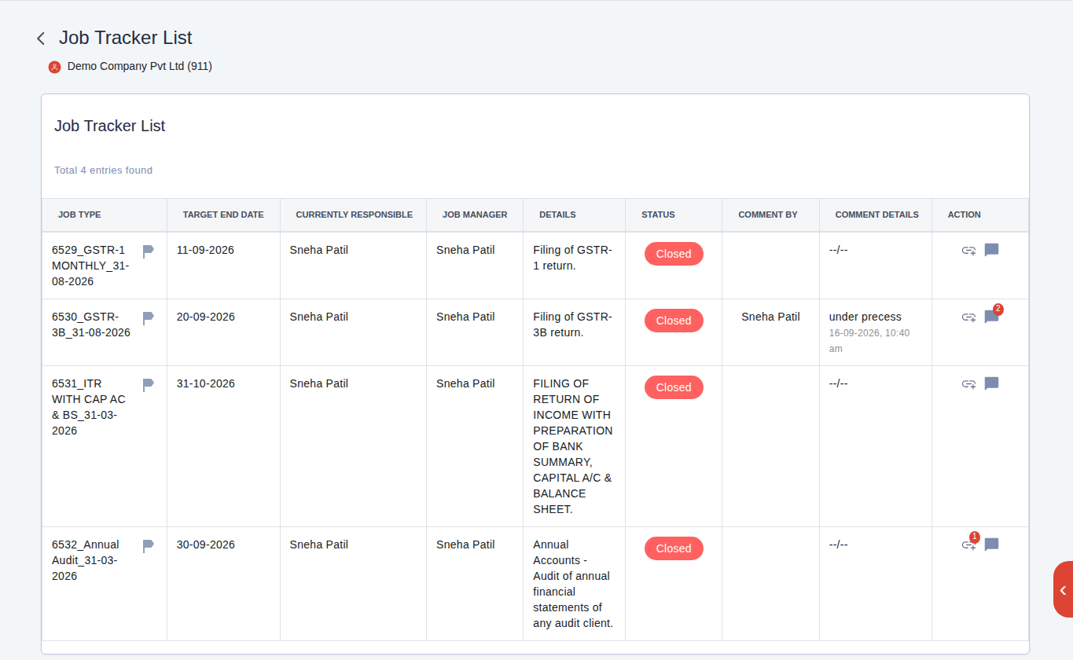Click Closed status of 6530_GSTR-3B job
The image size is (1073, 660).
point(674,321)
